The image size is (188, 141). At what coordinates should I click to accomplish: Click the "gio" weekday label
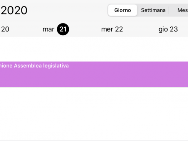click(163, 29)
